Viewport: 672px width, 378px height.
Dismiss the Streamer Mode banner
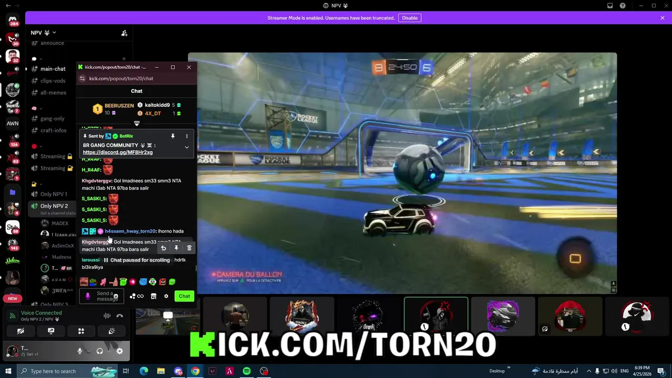click(663, 18)
